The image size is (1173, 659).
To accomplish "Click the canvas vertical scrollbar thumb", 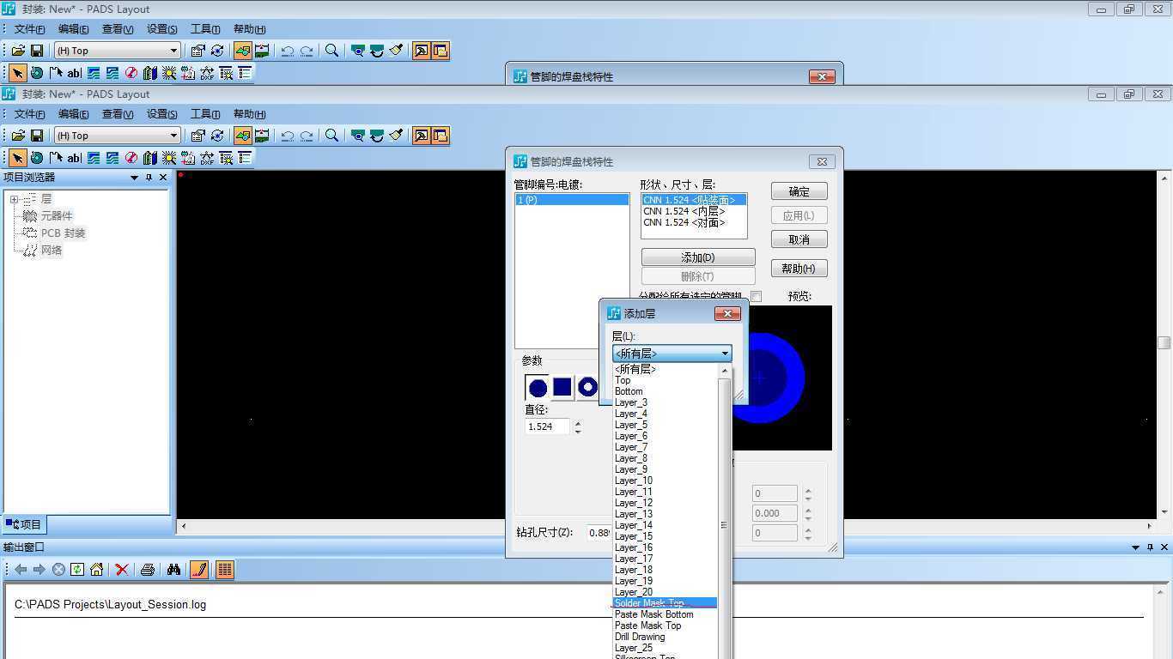I will point(1164,342).
